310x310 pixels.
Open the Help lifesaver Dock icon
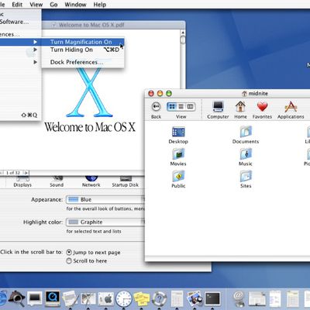[160, 299]
